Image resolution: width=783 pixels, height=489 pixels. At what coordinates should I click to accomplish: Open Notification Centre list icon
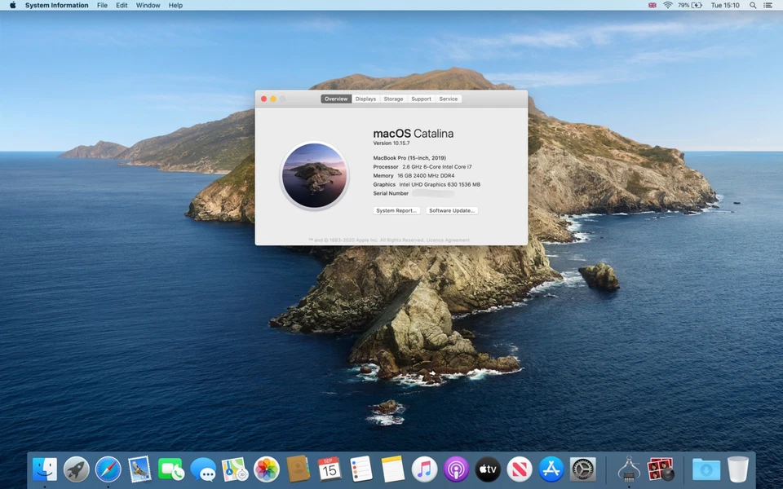[x=768, y=5]
